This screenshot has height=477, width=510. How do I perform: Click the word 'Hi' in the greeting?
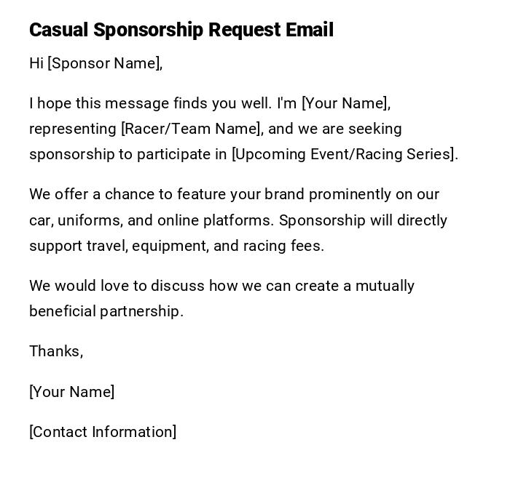click(36, 63)
